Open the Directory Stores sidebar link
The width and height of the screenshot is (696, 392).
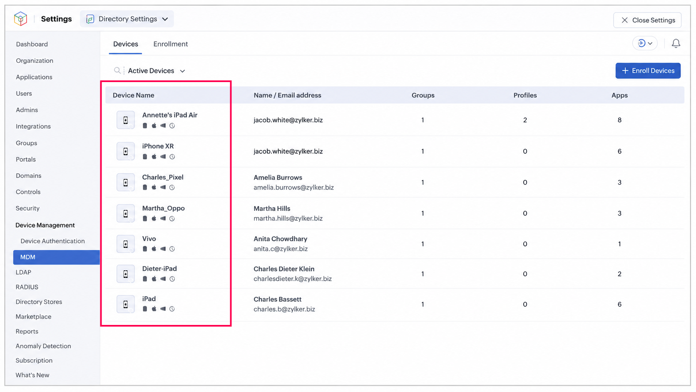point(39,302)
